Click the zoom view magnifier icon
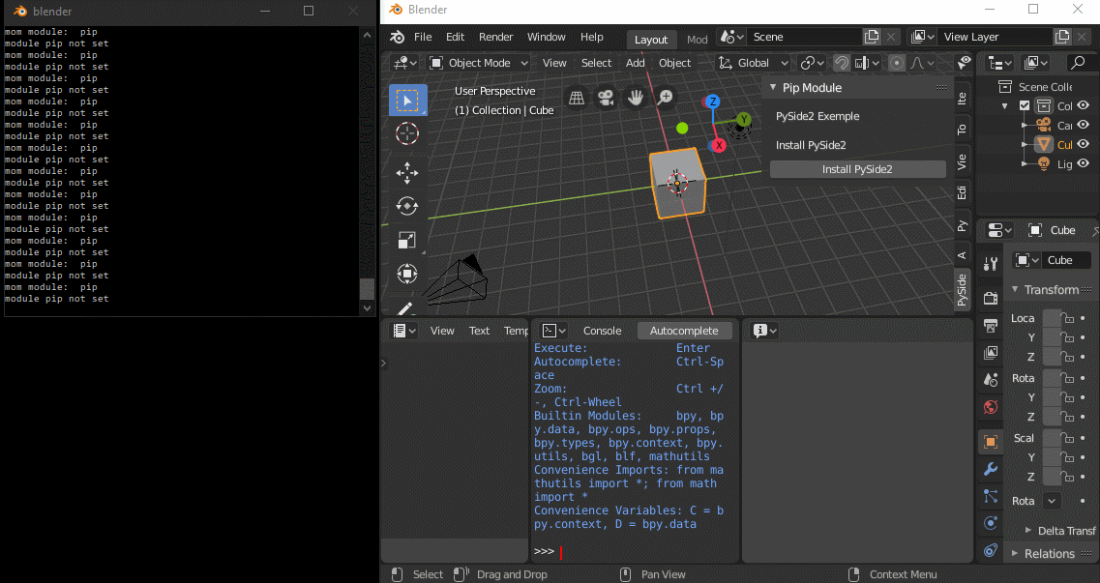Image resolution: width=1100 pixels, height=583 pixels. coord(665,98)
